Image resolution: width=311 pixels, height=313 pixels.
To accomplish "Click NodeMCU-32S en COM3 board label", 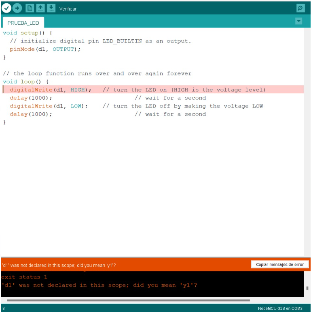I will [x=280, y=309].
